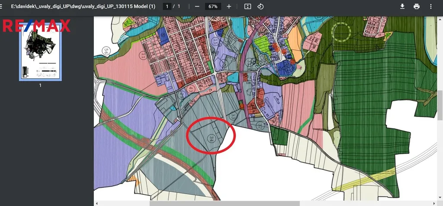Click the document title in toolbar

tap(83, 6)
